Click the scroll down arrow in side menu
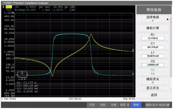The width and height of the screenshot is (173, 109). coord(171,89)
